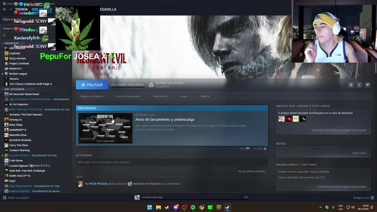Toggle the favorite heart icon
This screenshot has height=212, width=377.
368,85
